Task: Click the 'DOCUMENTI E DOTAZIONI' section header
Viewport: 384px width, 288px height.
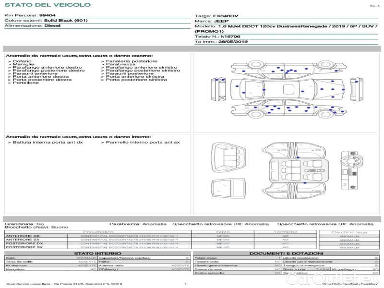Action: (286, 253)
